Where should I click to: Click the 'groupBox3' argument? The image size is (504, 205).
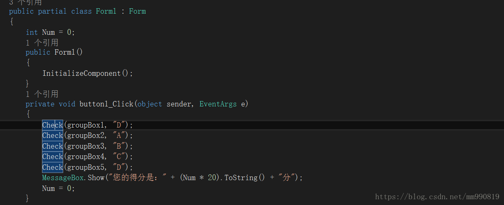coord(86,146)
